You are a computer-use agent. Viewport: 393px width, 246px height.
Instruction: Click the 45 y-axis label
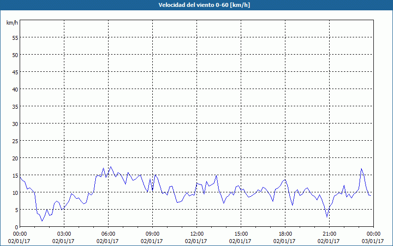coord(15,72)
